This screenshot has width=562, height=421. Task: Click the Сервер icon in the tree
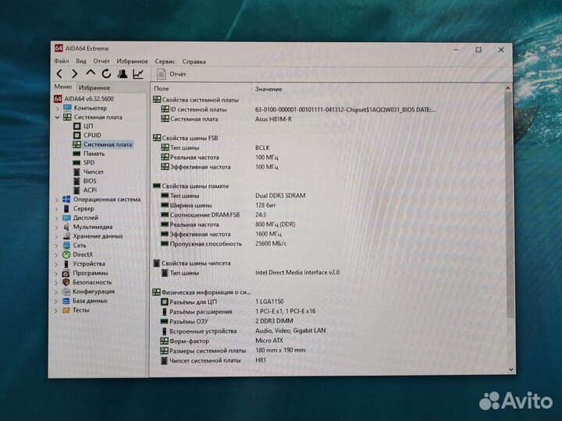click(66, 208)
